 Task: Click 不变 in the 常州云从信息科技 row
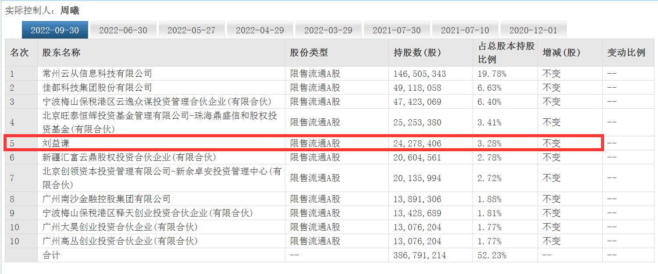(551, 74)
